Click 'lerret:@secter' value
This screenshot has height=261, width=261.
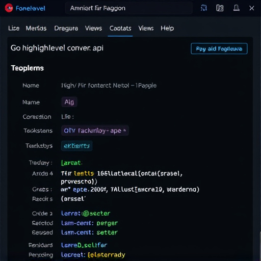coord(86,214)
